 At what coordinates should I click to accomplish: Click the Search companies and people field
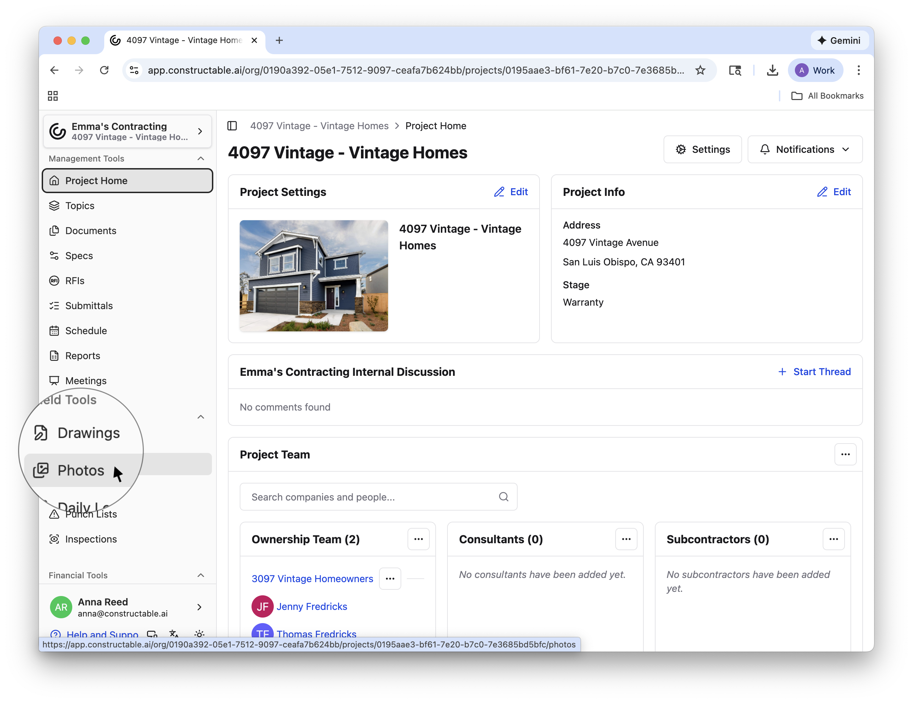pyautogui.click(x=378, y=497)
